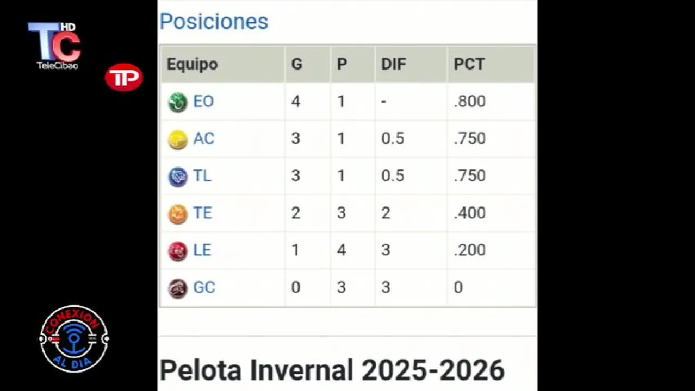Viewport: 695px width, 391px height.
Task: Open the AC team link
Action: point(204,138)
